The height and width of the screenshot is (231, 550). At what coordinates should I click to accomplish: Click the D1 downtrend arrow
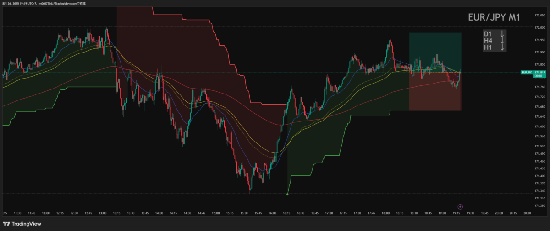pos(502,34)
